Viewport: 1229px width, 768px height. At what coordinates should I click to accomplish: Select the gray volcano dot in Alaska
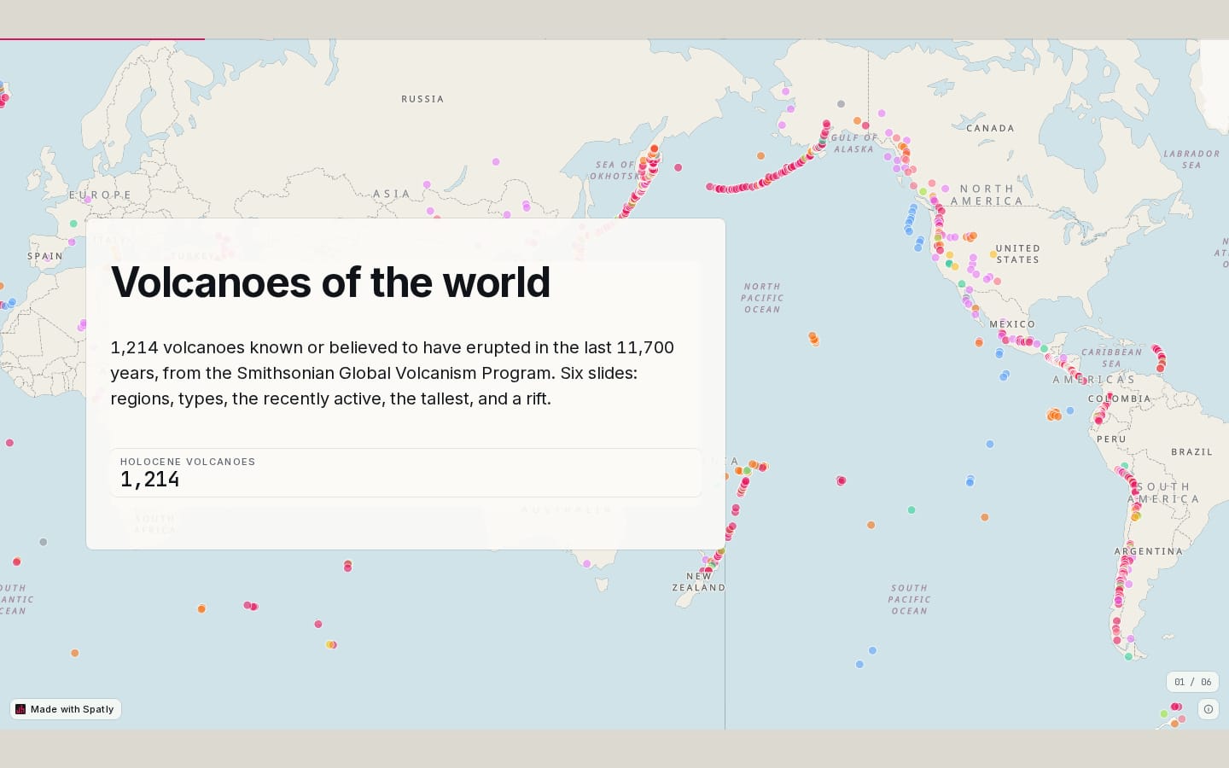click(841, 104)
